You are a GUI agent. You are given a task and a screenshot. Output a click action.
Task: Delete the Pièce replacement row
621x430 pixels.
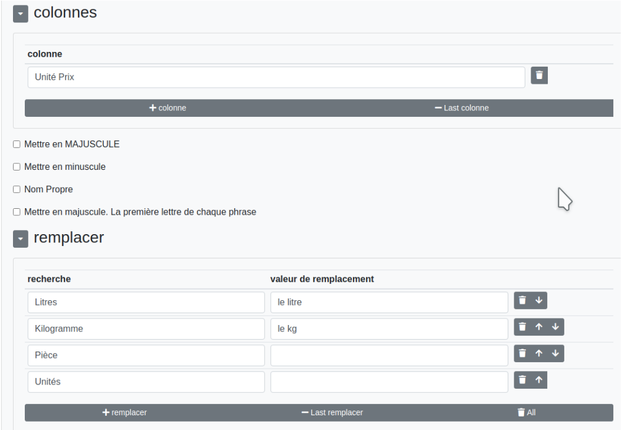[522, 353]
